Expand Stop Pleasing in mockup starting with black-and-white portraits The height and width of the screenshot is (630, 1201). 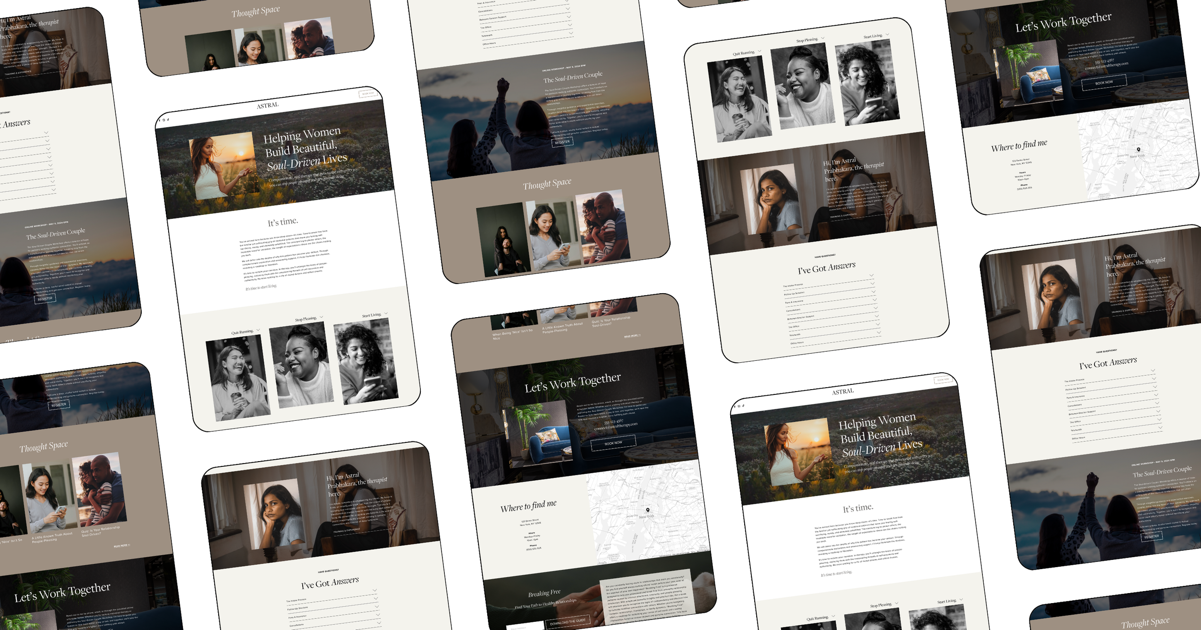point(810,39)
